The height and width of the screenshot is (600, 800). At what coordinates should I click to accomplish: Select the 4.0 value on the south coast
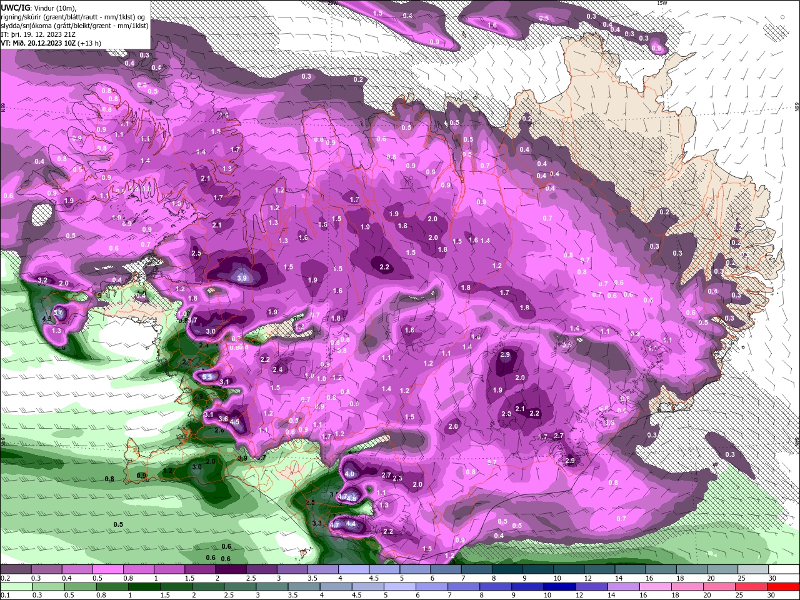click(349, 474)
